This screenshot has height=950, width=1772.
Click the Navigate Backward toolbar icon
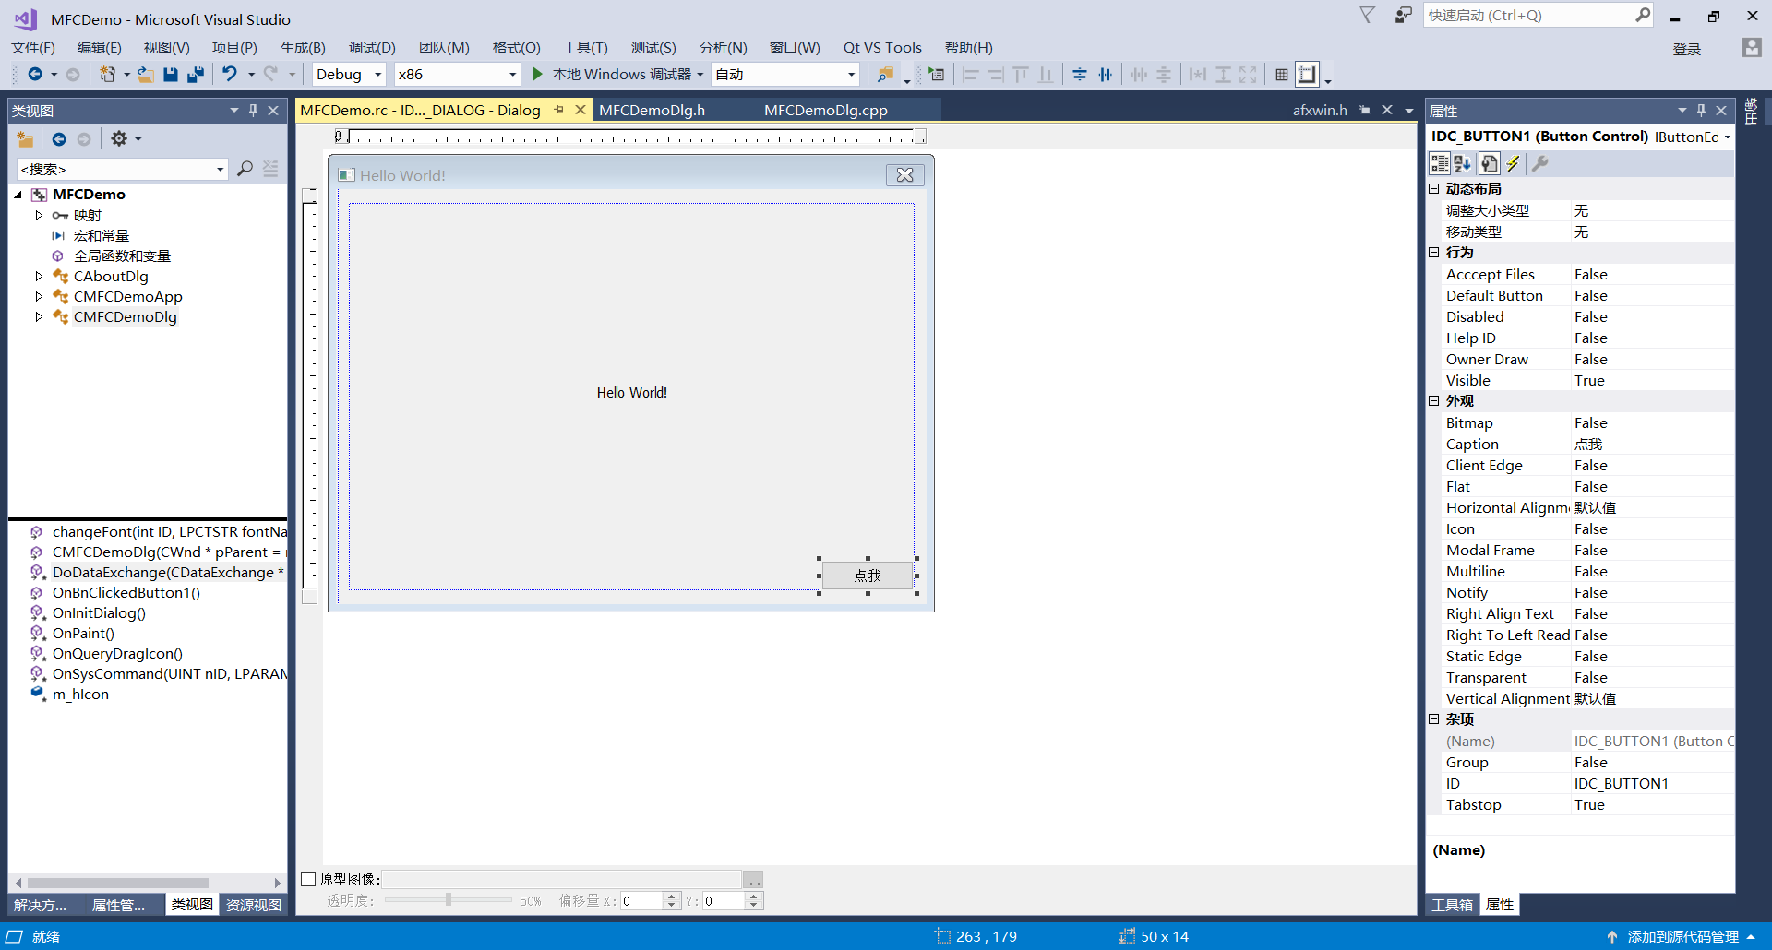35,75
